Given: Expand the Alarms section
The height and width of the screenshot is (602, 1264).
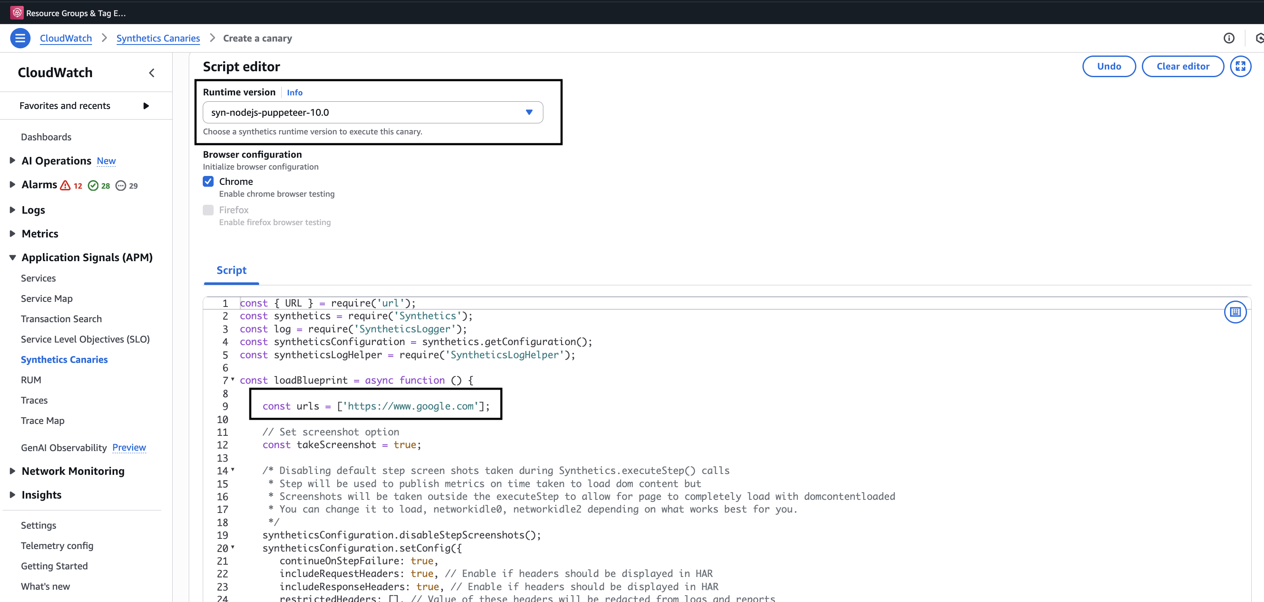Looking at the screenshot, I should click(13, 184).
